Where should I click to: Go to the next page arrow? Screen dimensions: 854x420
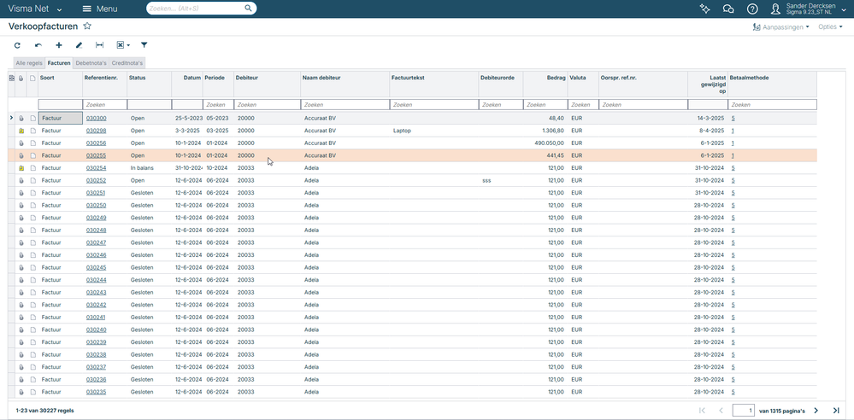coord(816,411)
